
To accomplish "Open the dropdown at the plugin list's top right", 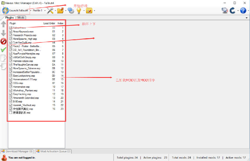I will coord(247,17).
